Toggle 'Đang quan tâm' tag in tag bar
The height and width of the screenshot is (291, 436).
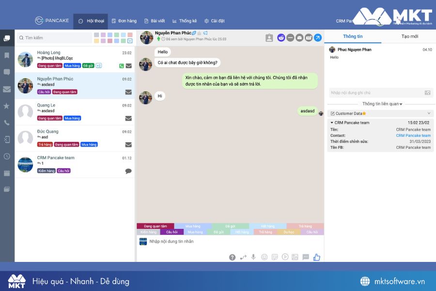(x=156, y=226)
